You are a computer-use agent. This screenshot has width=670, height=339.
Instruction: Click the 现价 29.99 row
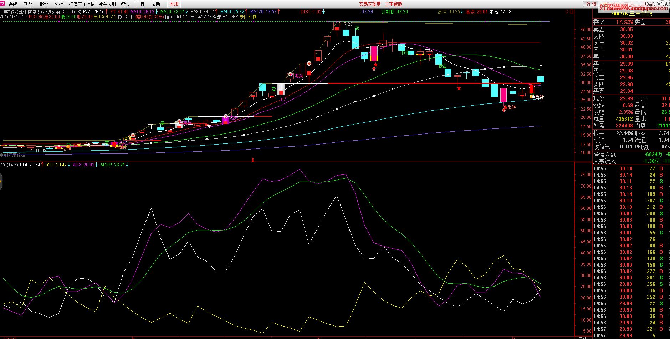tap(613, 98)
